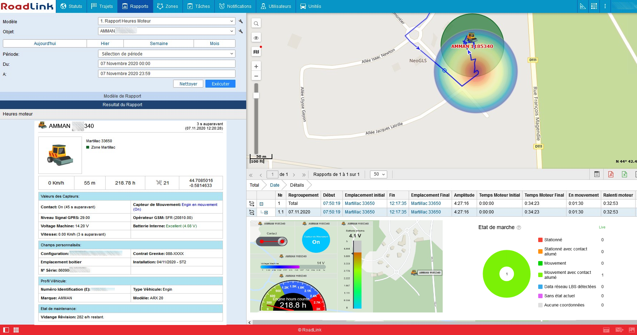Viewport: 637px width, 335px height.
Task: Open the Tâches tab
Action: (x=199, y=6)
